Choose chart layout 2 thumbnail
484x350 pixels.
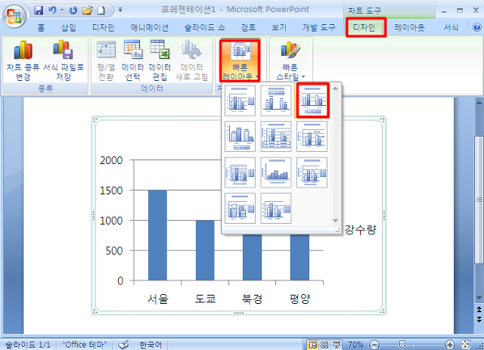coord(276,101)
